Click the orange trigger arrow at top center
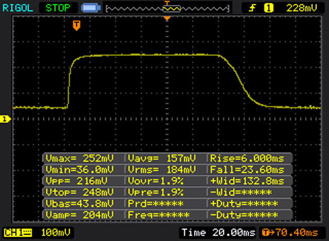Viewport: 329px width, 241px height. coord(167,19)
